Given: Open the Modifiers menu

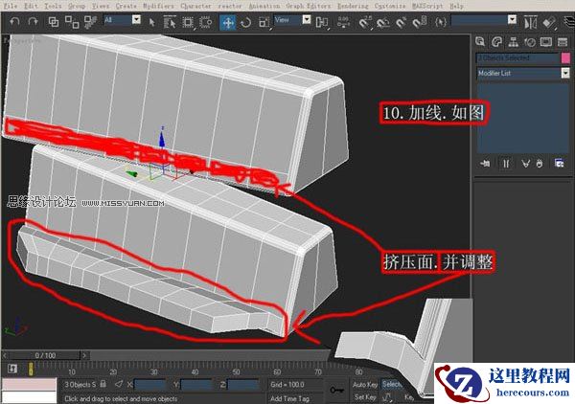Looking at the screenshot, I should [x=158, y=6].
